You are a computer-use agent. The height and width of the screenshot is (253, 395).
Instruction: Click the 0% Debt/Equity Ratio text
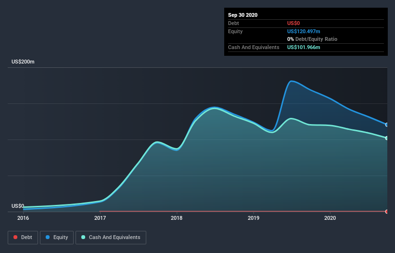pos(312,39)
